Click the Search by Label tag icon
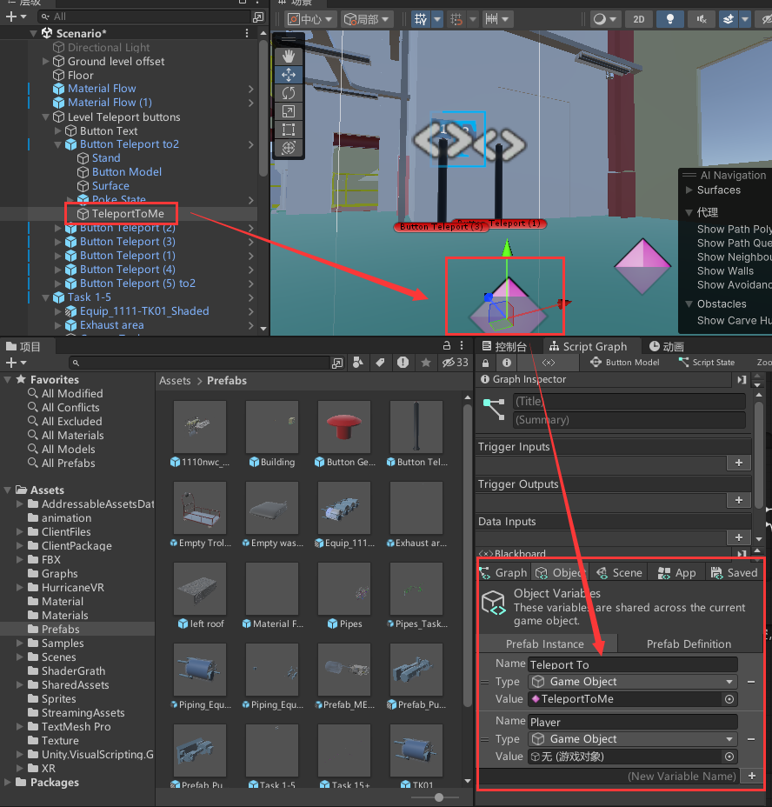772x807 pixels. [380, 362]
